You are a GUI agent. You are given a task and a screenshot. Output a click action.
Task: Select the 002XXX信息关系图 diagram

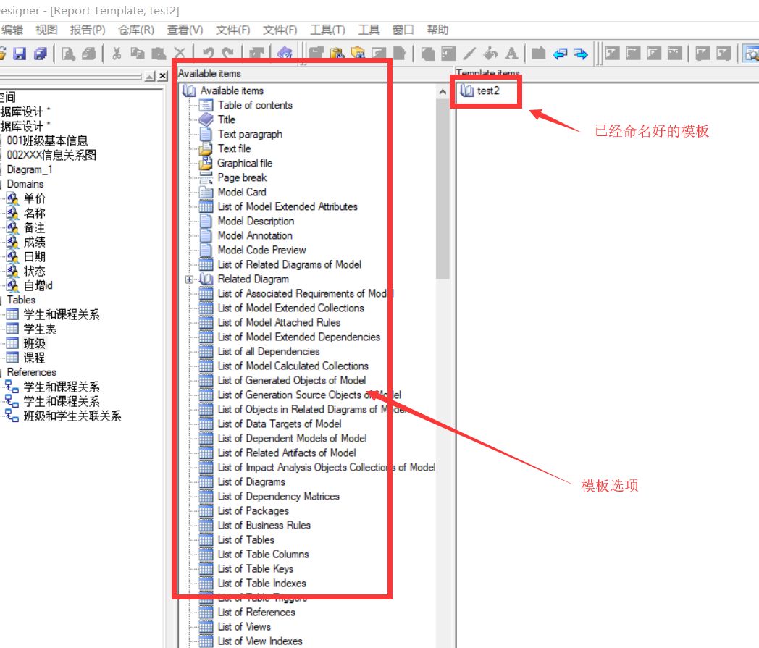tap(51, 156)
